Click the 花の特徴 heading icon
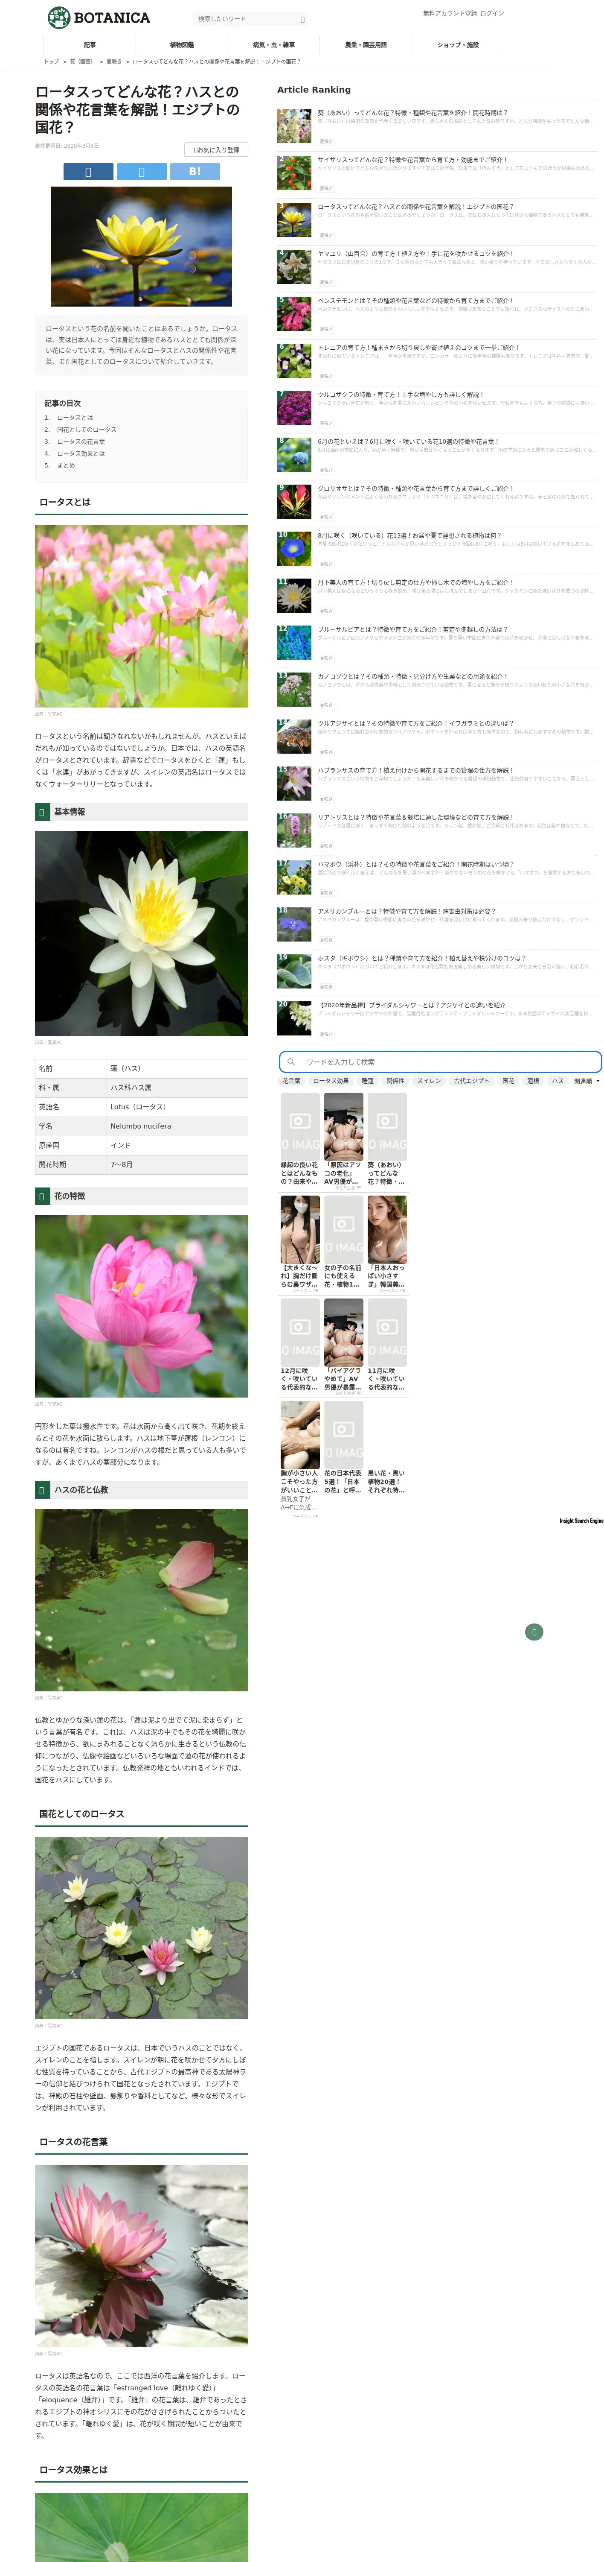The image size is (604, 2562). [x=42, y=1196]
